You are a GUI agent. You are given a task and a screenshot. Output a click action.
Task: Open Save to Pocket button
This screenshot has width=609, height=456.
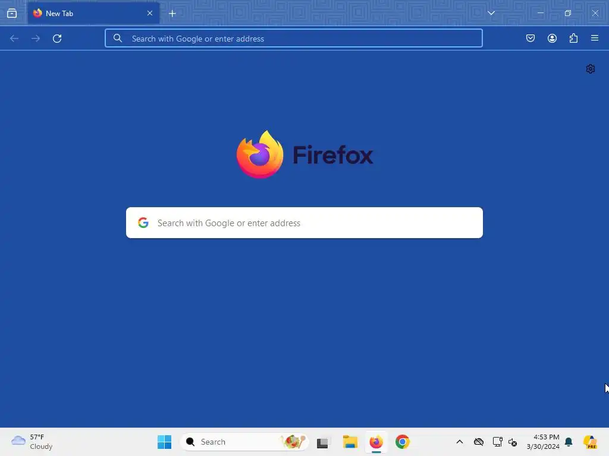pos(530,38)
